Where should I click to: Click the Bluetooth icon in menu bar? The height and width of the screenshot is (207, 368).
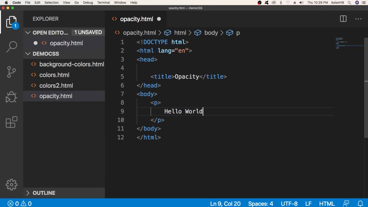(281, 3)
